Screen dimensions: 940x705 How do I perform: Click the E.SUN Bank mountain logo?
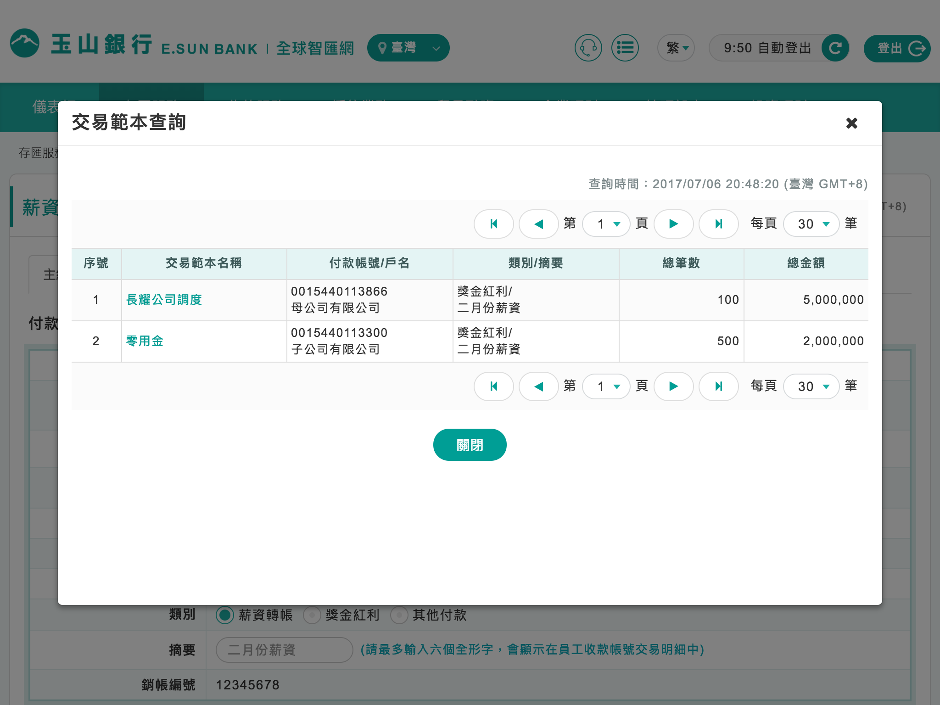coord(25,44)
